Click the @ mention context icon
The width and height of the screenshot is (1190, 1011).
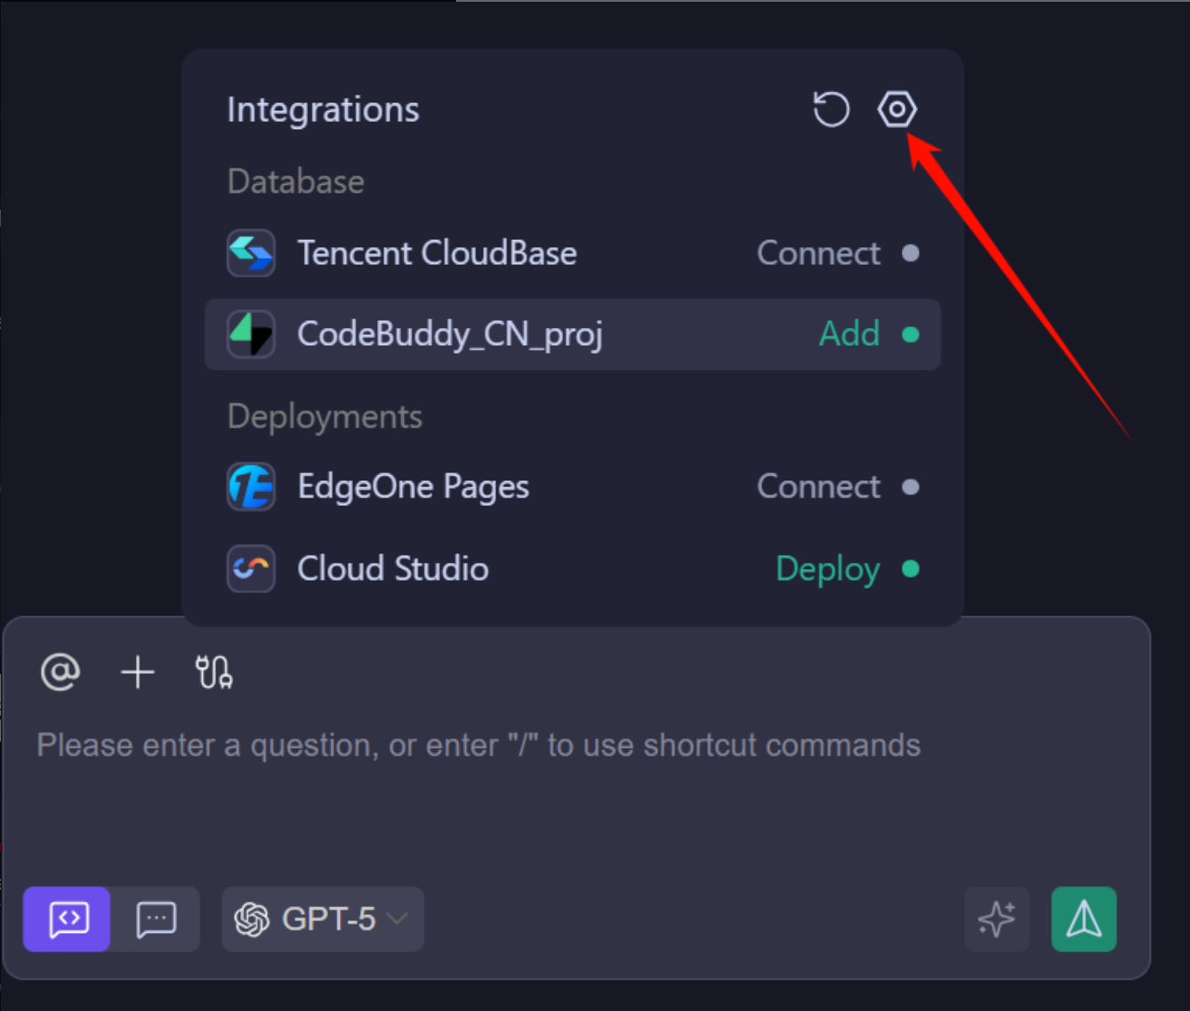(x=60, y=672)
